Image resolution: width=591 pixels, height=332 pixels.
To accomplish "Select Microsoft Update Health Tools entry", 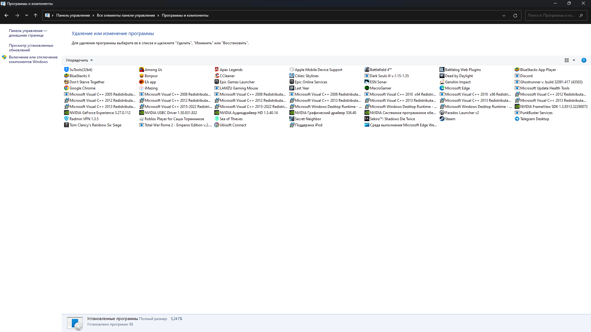I will pyautogui.click(x=542, y=88).
